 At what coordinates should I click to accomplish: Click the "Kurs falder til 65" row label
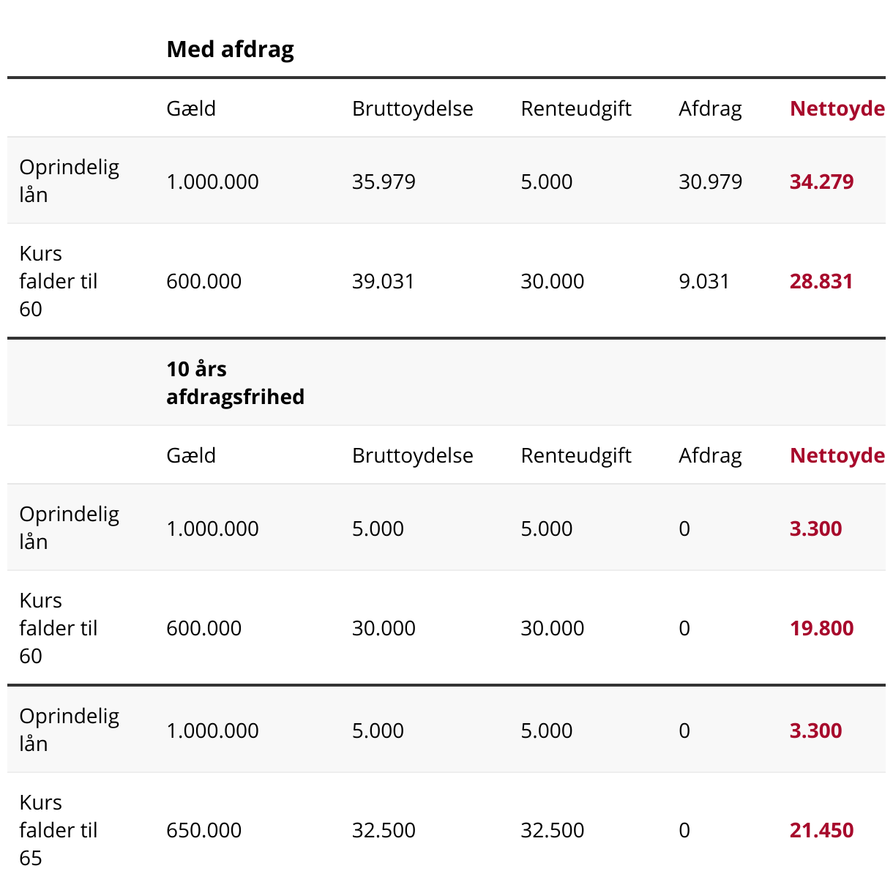(x=59, y=830)
